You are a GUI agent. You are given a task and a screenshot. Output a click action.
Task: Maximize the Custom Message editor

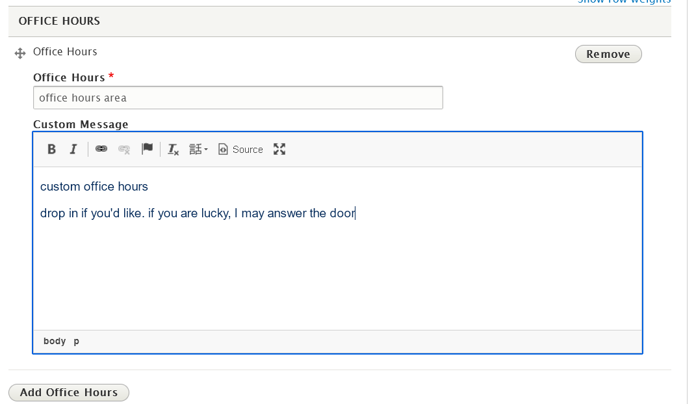(x=279, y=150)
